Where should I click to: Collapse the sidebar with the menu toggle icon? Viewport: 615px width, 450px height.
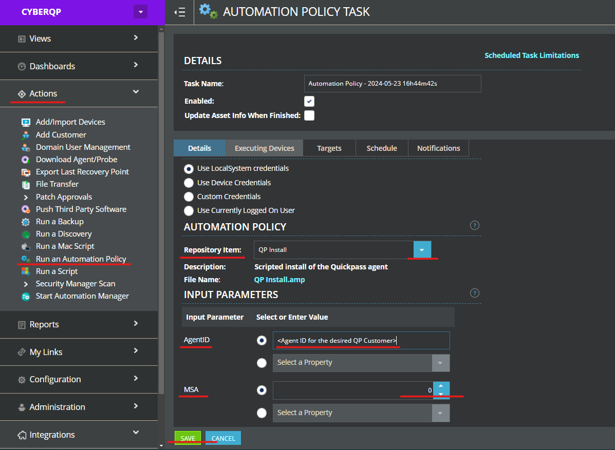(180, 12)
